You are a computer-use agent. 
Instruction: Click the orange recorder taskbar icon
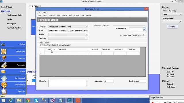coord(78,100)
